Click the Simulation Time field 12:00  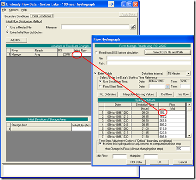[x=185, y=81]
